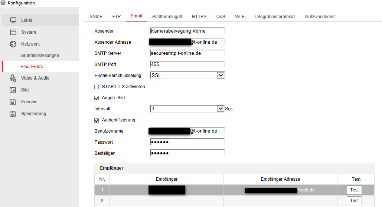Uncheck the Angeh. Bild checkbox
This screenshot has width=382, height=207.
tap(97, 98)
